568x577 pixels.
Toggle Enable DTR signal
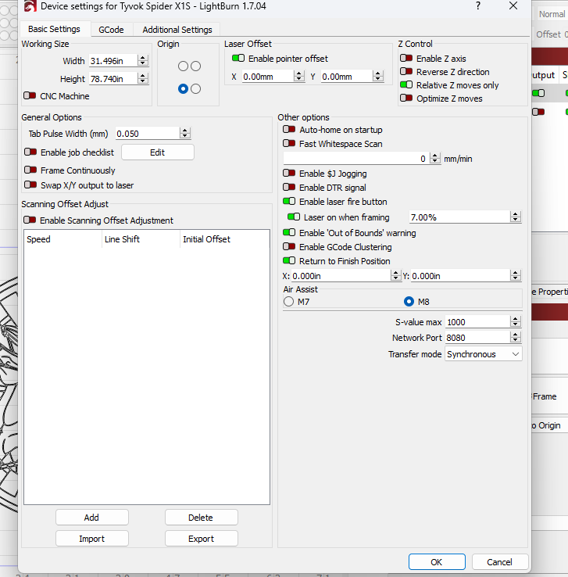[x=289, y=187]
